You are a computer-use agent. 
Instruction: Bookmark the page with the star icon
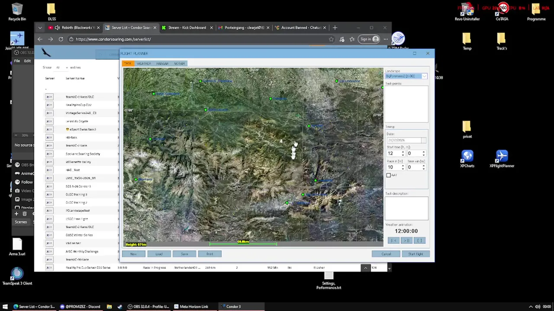click(x=331, y=39)
